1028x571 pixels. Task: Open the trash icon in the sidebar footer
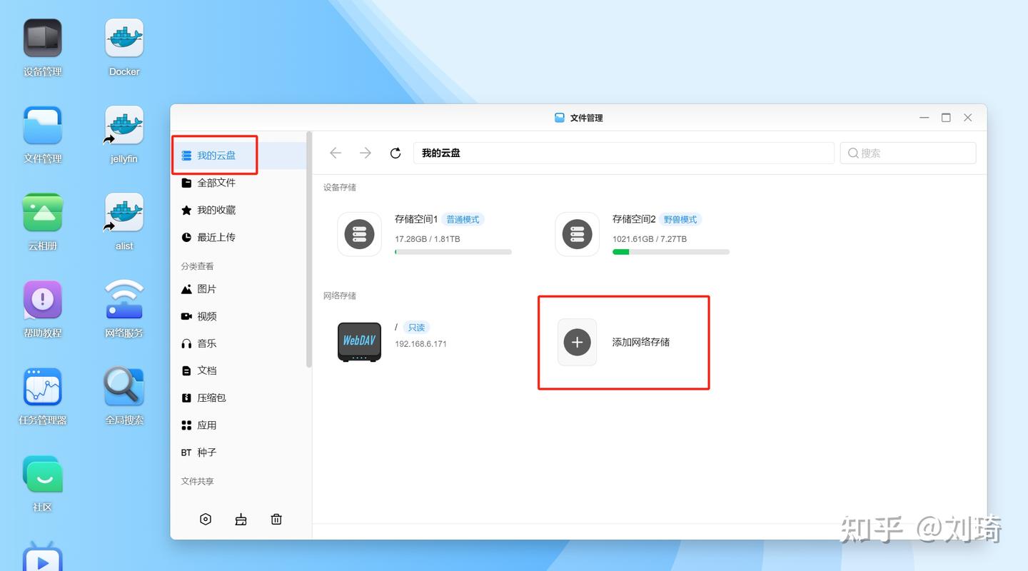(x=276, y=519)
